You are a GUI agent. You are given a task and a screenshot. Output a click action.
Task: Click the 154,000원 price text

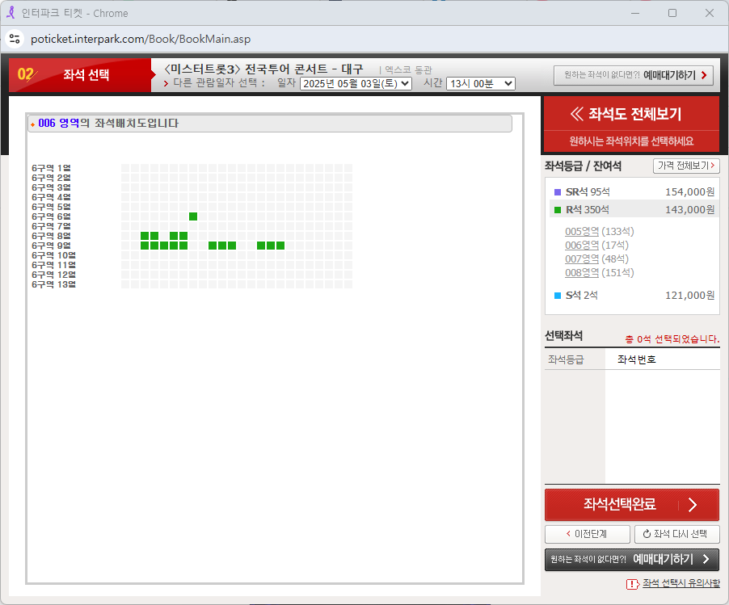point(690,192)
